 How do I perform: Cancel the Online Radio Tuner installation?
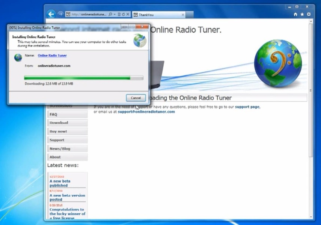(x=136, y=98)
